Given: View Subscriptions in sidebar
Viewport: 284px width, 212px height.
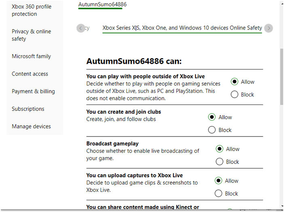Looking at the screenshot, I should click(28, 109).
